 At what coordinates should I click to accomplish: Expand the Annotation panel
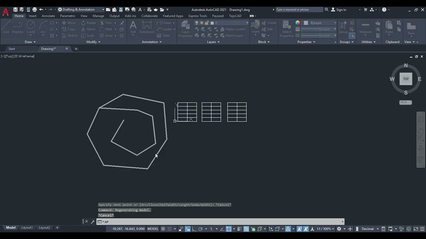[151, 42]
